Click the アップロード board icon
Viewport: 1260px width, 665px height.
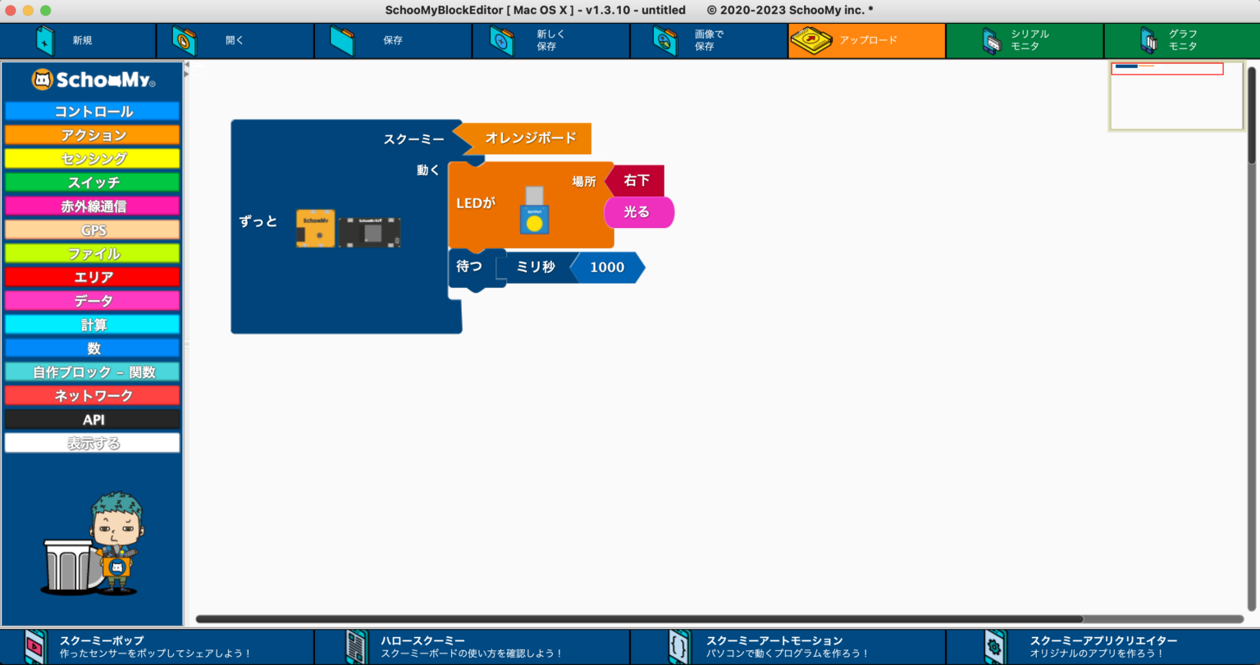[812, 40]
